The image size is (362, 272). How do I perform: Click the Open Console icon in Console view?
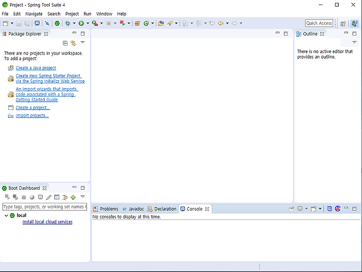pos(313,209)
